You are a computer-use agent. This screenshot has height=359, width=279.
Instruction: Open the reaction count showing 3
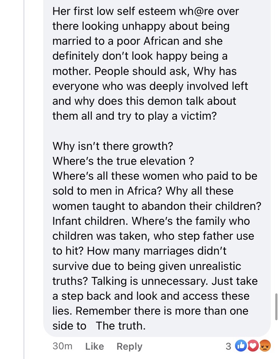[x=229, y=346]
